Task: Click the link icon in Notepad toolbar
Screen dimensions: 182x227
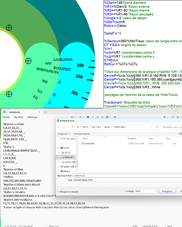Action: (102, 117)
